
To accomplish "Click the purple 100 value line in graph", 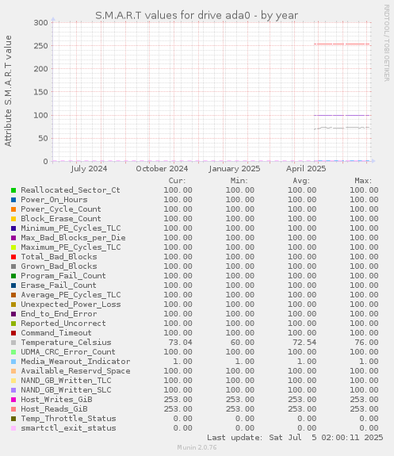I will tap(342, 116).
